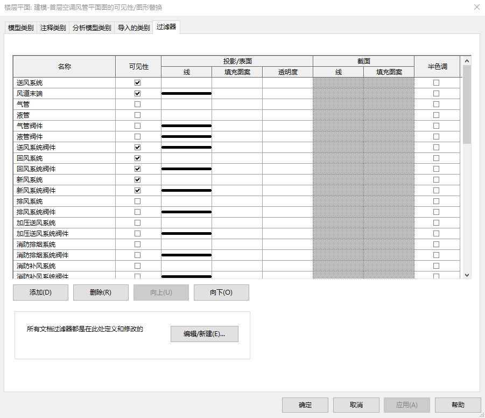Enable visibility for 液管 filter

point(138,115)
